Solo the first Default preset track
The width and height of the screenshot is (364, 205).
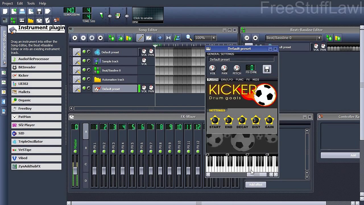pyautogui.click(x=89, y=52)
